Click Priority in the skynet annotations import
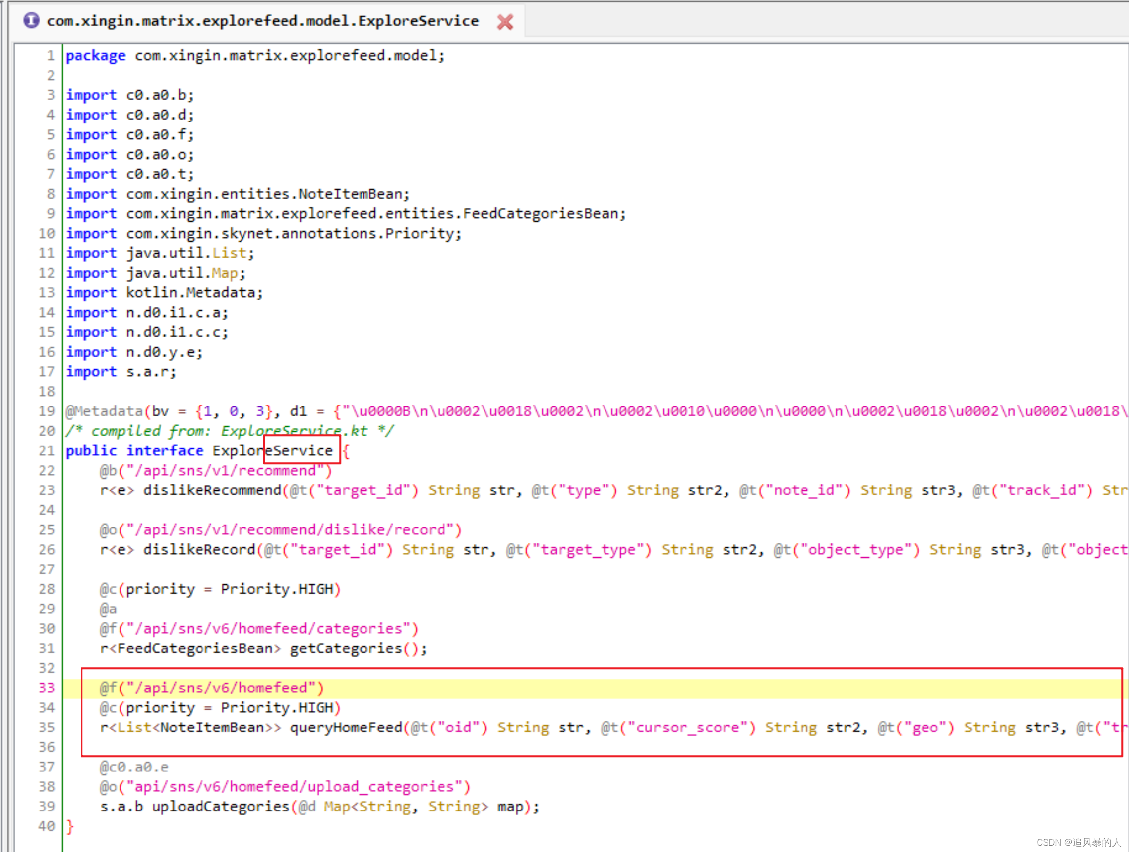The image size is (1129, 852). [x=419, y=233]
